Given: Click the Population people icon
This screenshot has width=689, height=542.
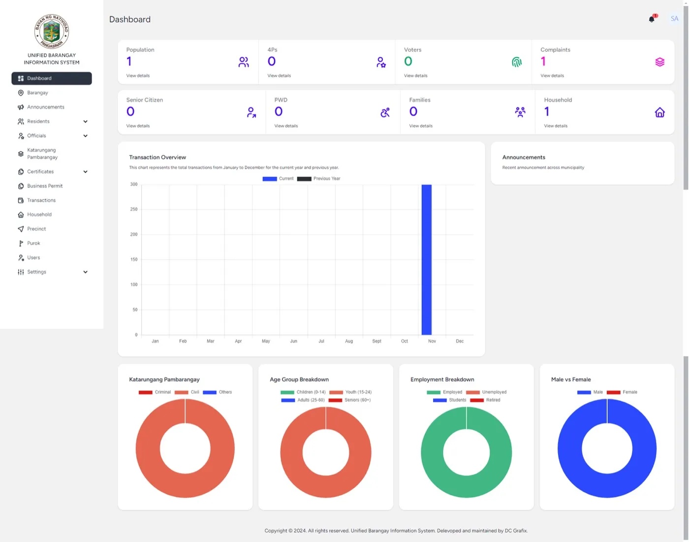Looking at the screenshot, I should tap(244, 62).
